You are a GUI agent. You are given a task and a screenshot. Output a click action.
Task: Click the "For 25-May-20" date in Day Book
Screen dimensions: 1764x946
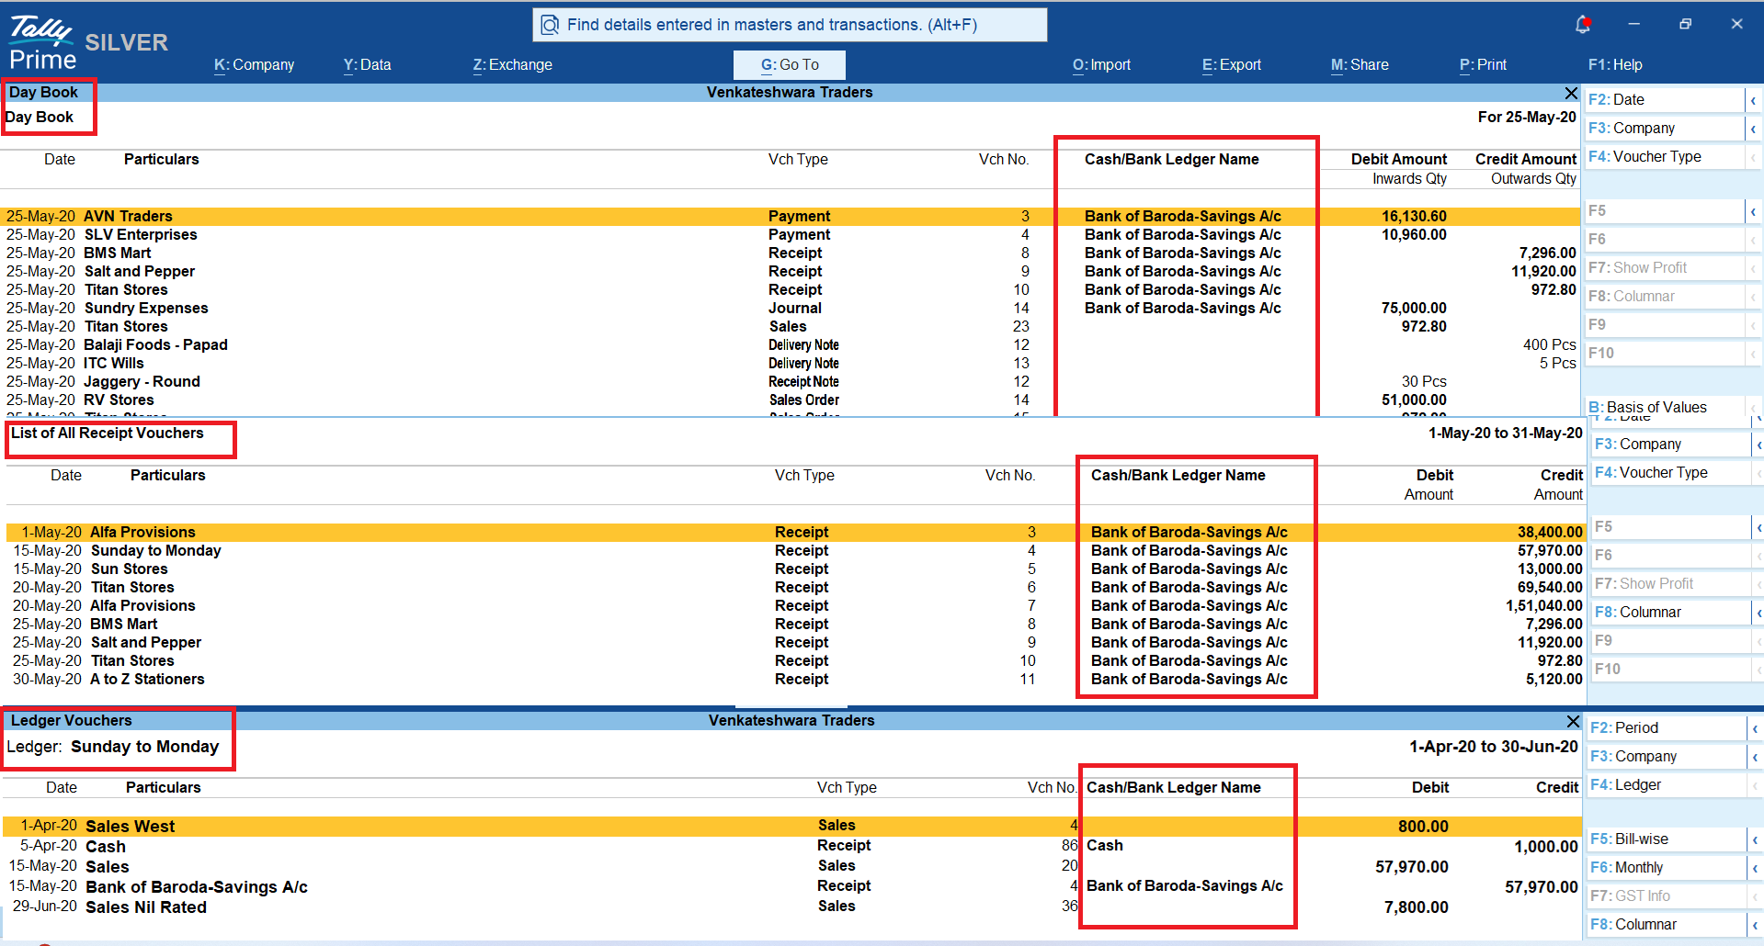[x=1527, y=118]
